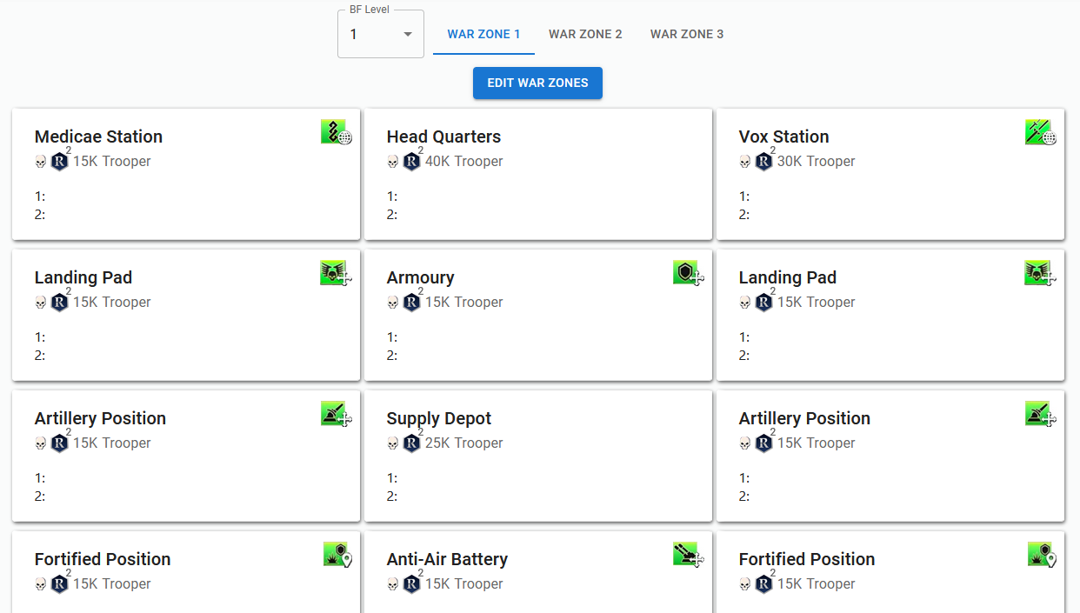Click the right Artillery Position cannon icon
This screenshot has height=613, width=1080.
tap(1040, 414)
